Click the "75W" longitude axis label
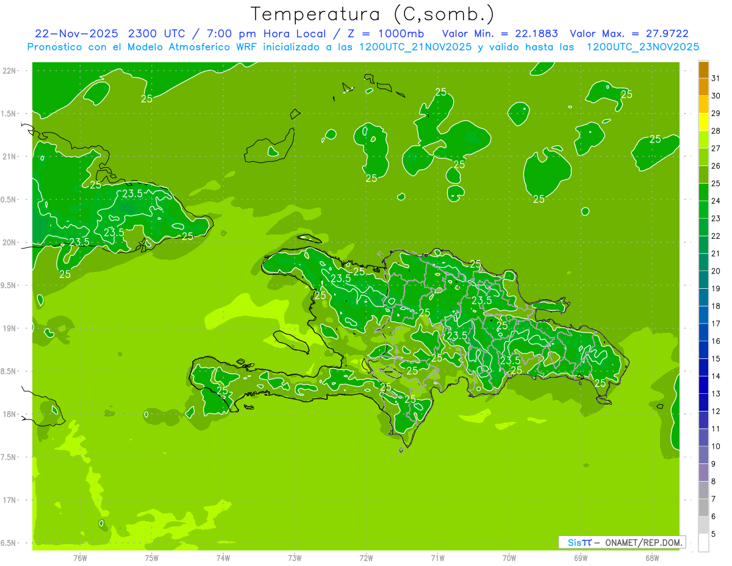Screen dimensions: 732x566 coord(152,557)
